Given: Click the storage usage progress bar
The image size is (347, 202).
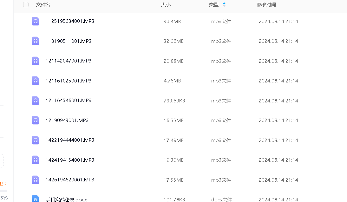Looking at the screenshot, I should 4,191.
